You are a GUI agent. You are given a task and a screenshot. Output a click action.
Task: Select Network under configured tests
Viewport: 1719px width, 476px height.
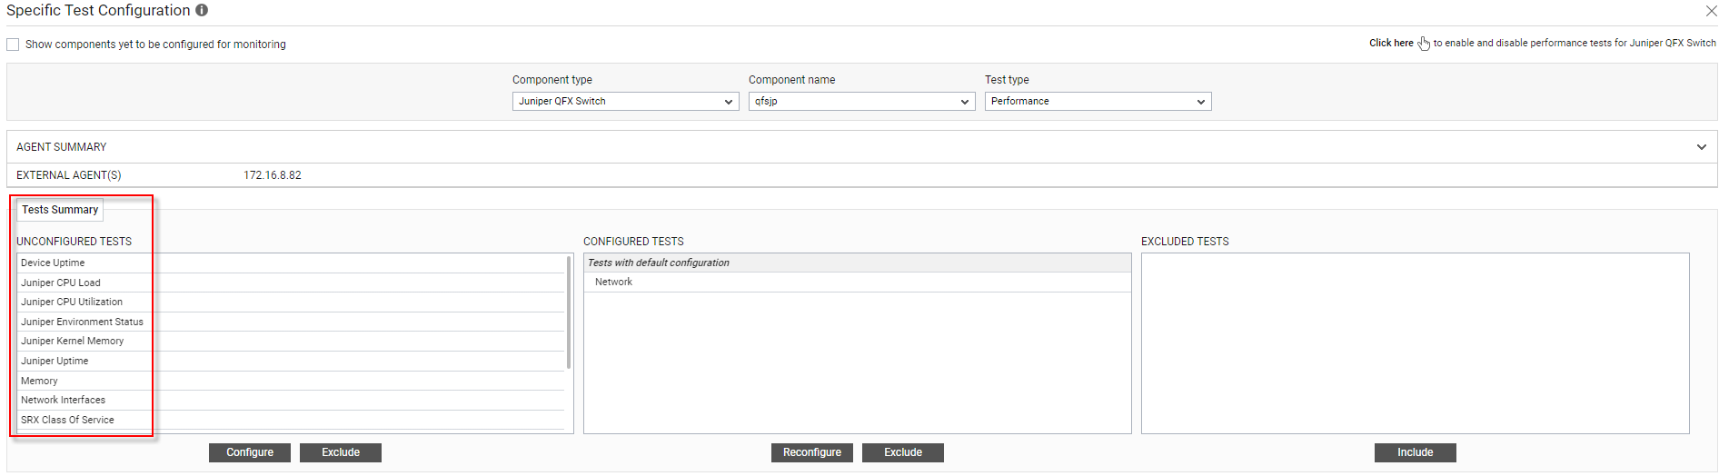857,282
